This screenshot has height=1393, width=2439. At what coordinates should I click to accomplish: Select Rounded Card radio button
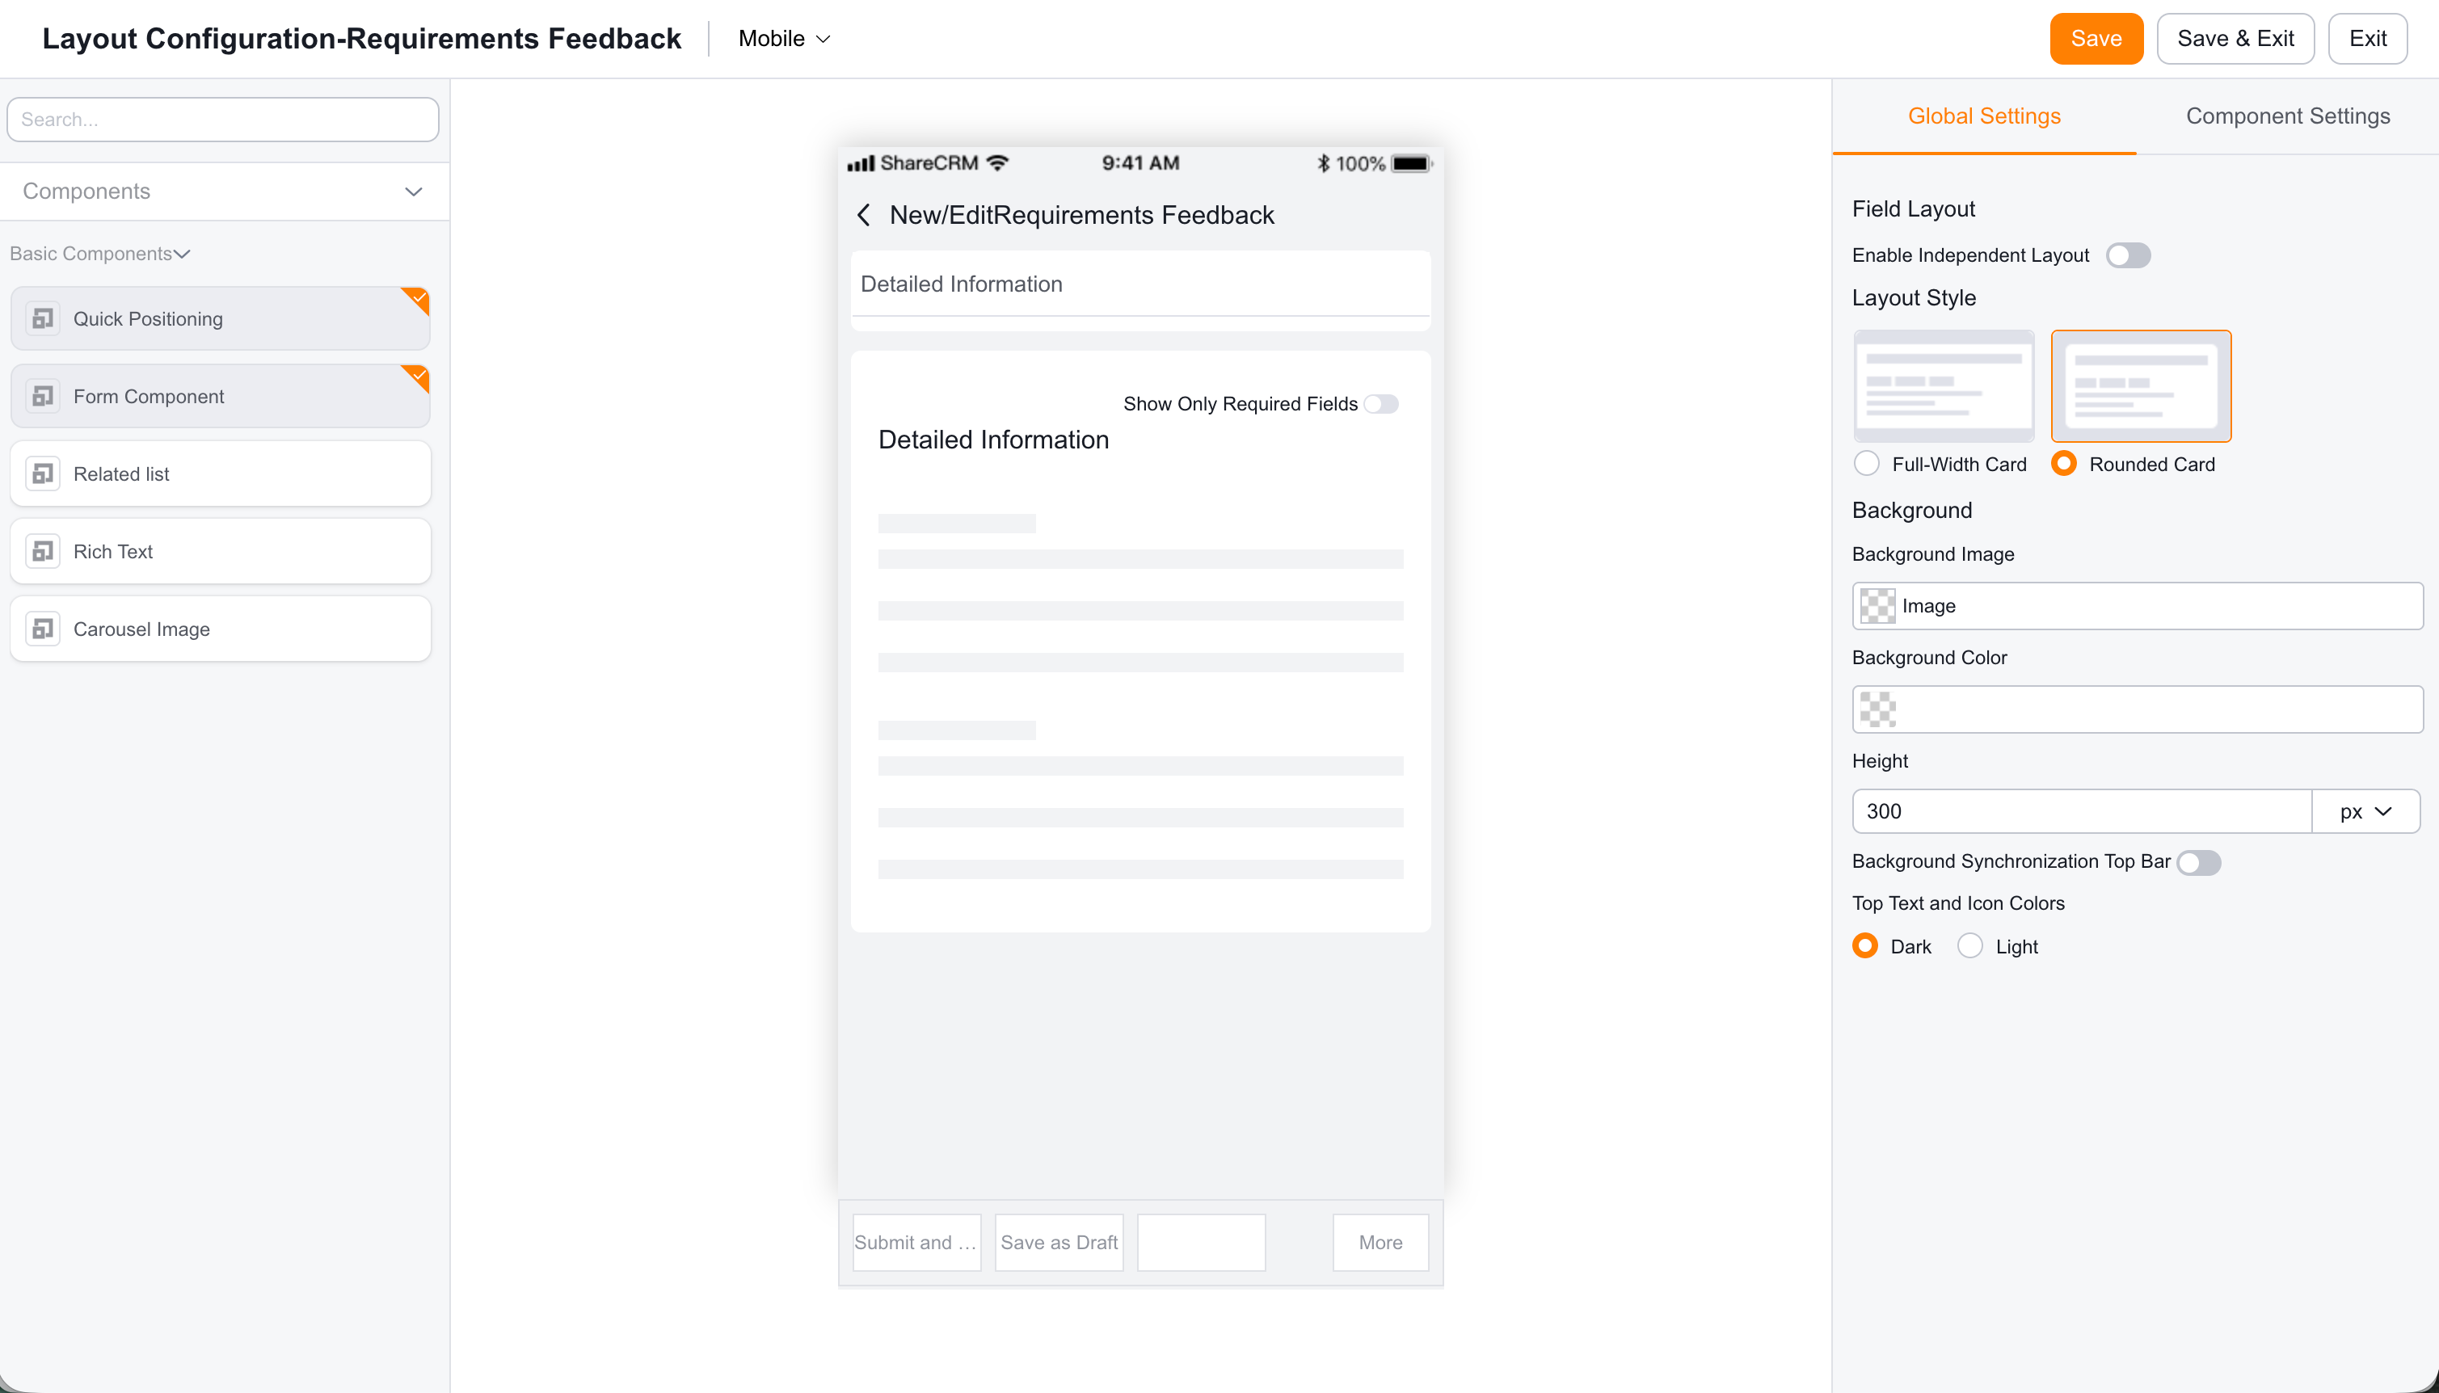[2064, 464]
